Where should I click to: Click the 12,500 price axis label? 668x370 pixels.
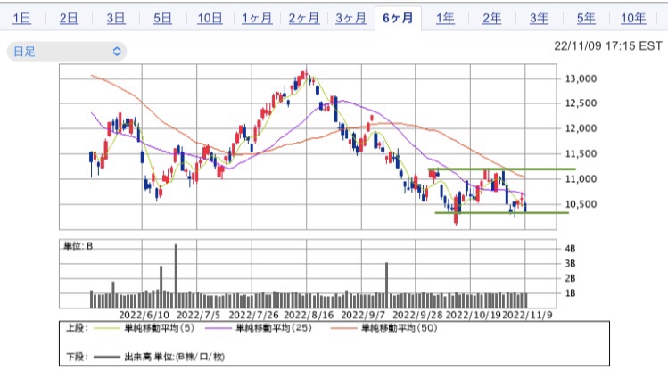(581, 103)
